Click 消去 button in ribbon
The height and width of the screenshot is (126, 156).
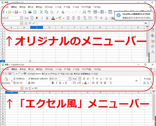coord(32,83)
